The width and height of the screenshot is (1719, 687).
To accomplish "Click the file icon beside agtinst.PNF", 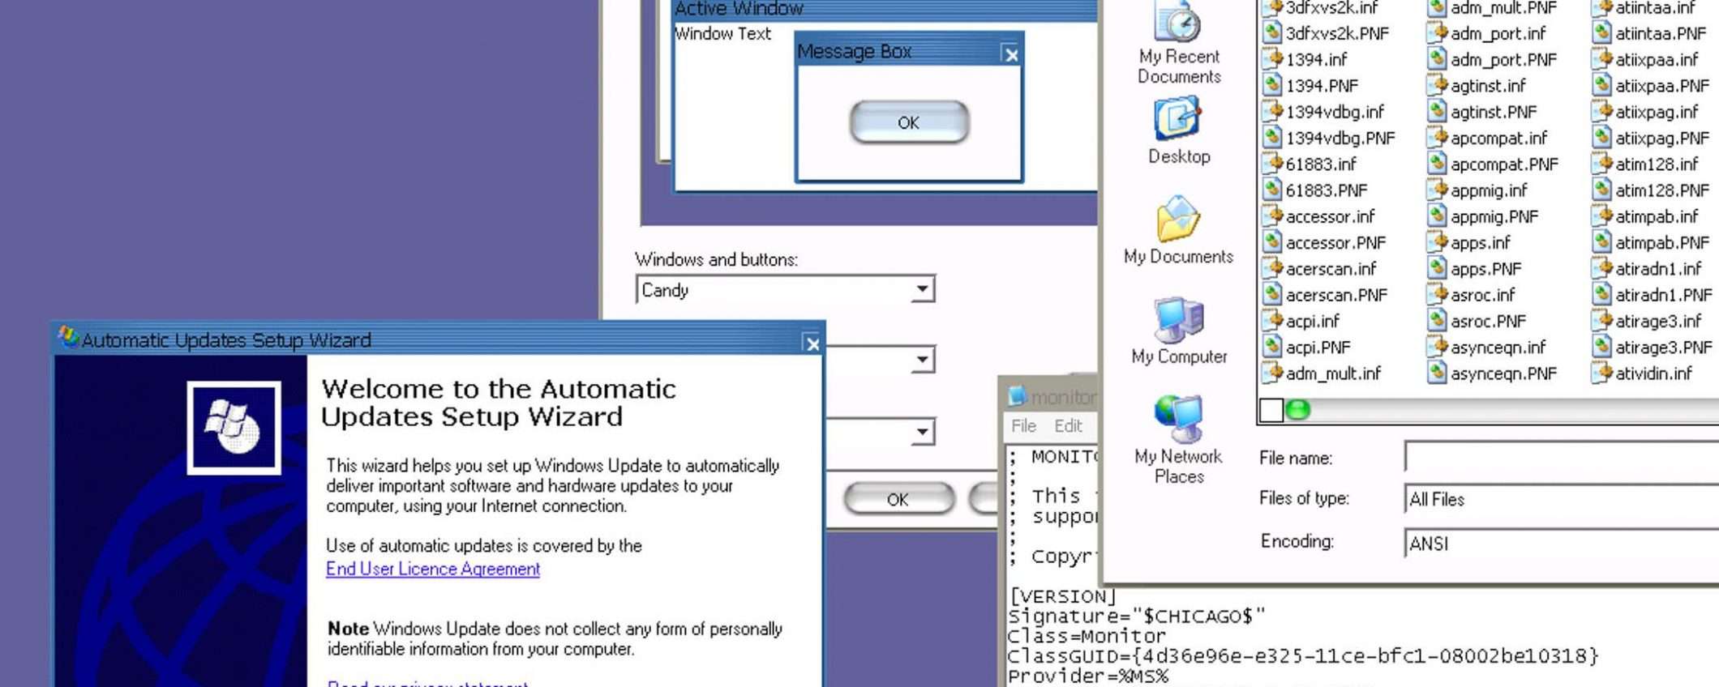I will tap(1437, 112).
